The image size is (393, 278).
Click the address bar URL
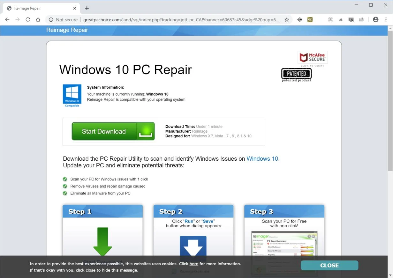click(x=181, y=19)
